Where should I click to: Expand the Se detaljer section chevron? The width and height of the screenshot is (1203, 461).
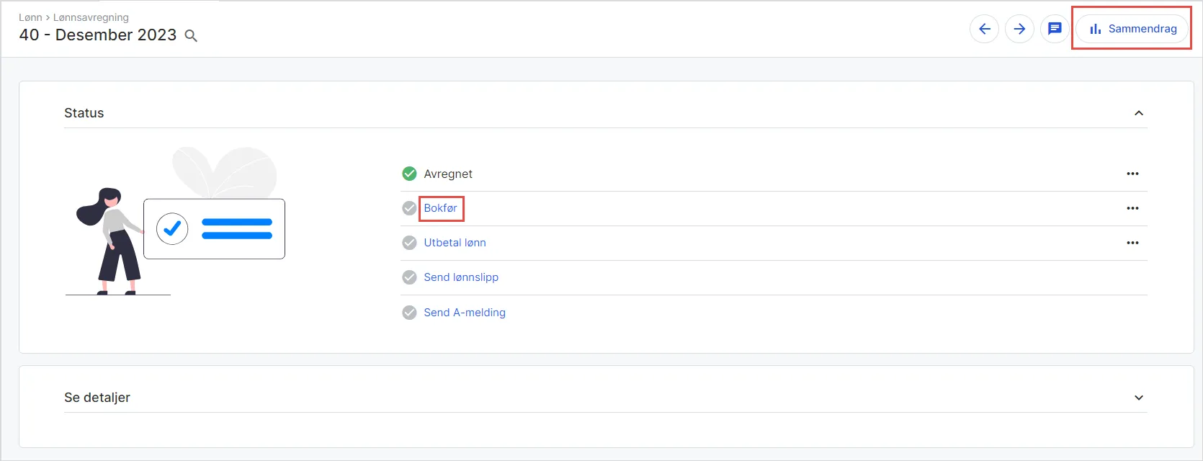[1139, 398]
